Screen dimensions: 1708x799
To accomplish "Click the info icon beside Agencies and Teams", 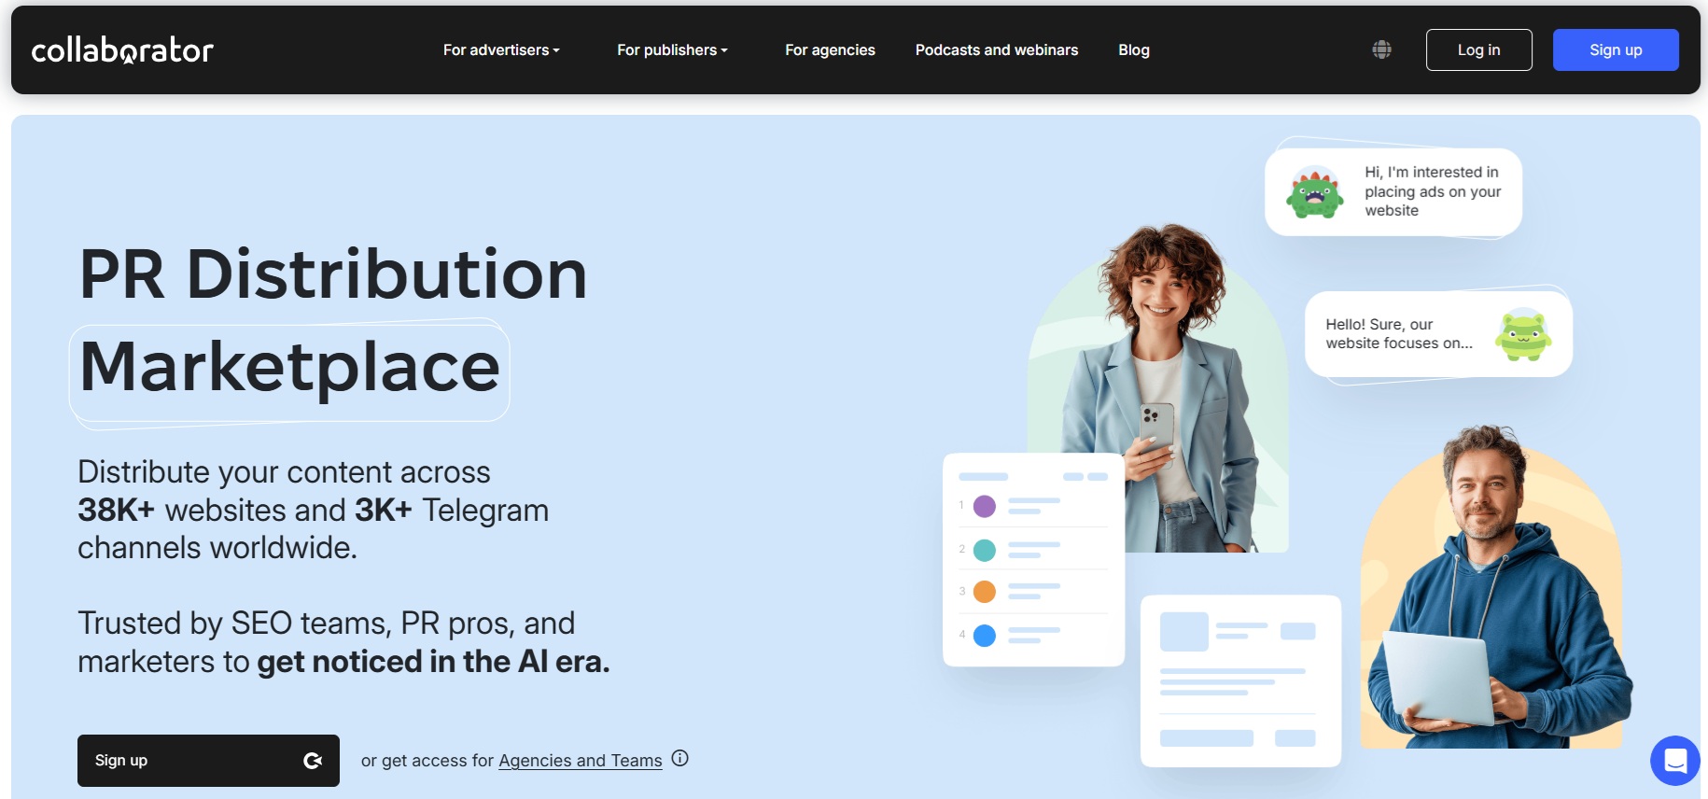I will [x=680, y=759].
